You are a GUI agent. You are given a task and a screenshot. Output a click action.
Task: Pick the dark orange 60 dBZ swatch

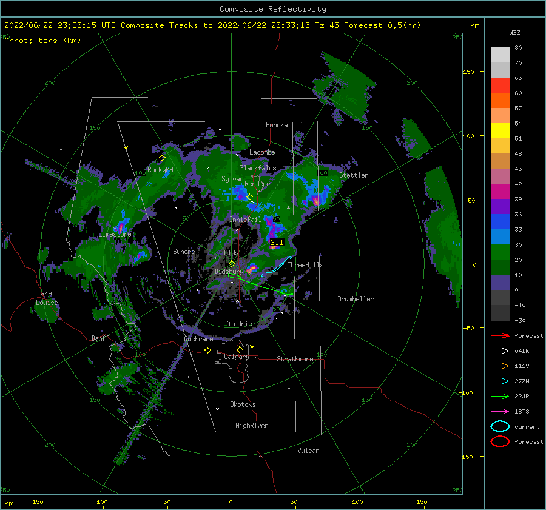(500, 100)
